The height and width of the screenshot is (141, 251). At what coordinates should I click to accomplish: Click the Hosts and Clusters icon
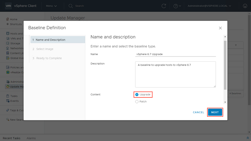pyautogui.click(x=8, y=34)
